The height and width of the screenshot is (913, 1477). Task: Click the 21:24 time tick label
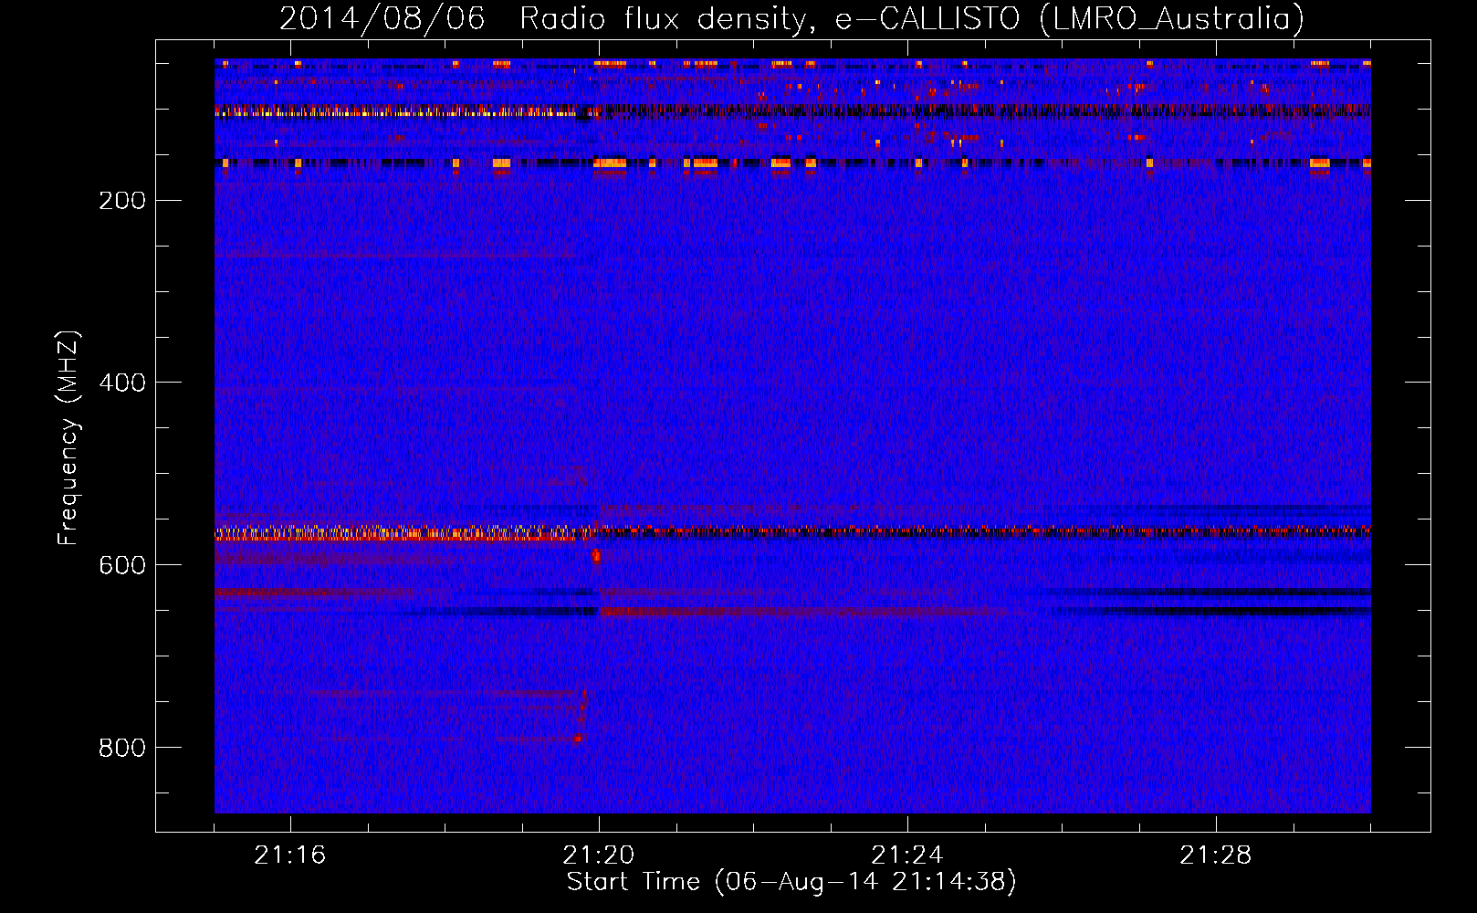[907, 855]
